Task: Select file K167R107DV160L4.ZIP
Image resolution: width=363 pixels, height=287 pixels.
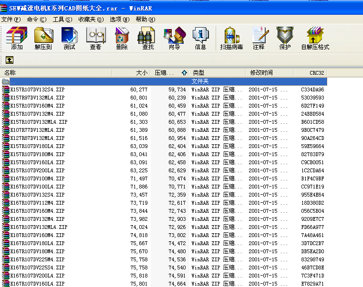Action: click(38, 284)
